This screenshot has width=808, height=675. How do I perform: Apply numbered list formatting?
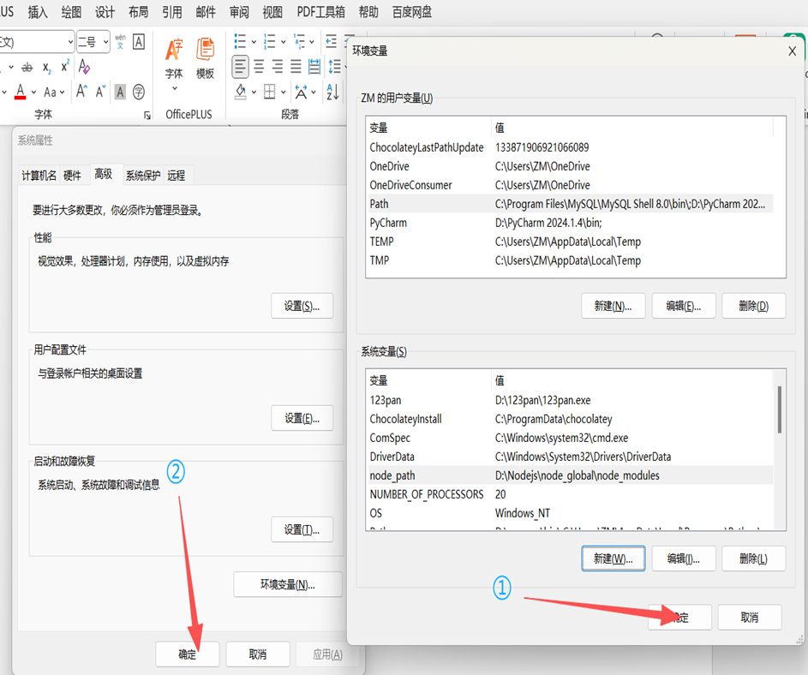(270, 41)
